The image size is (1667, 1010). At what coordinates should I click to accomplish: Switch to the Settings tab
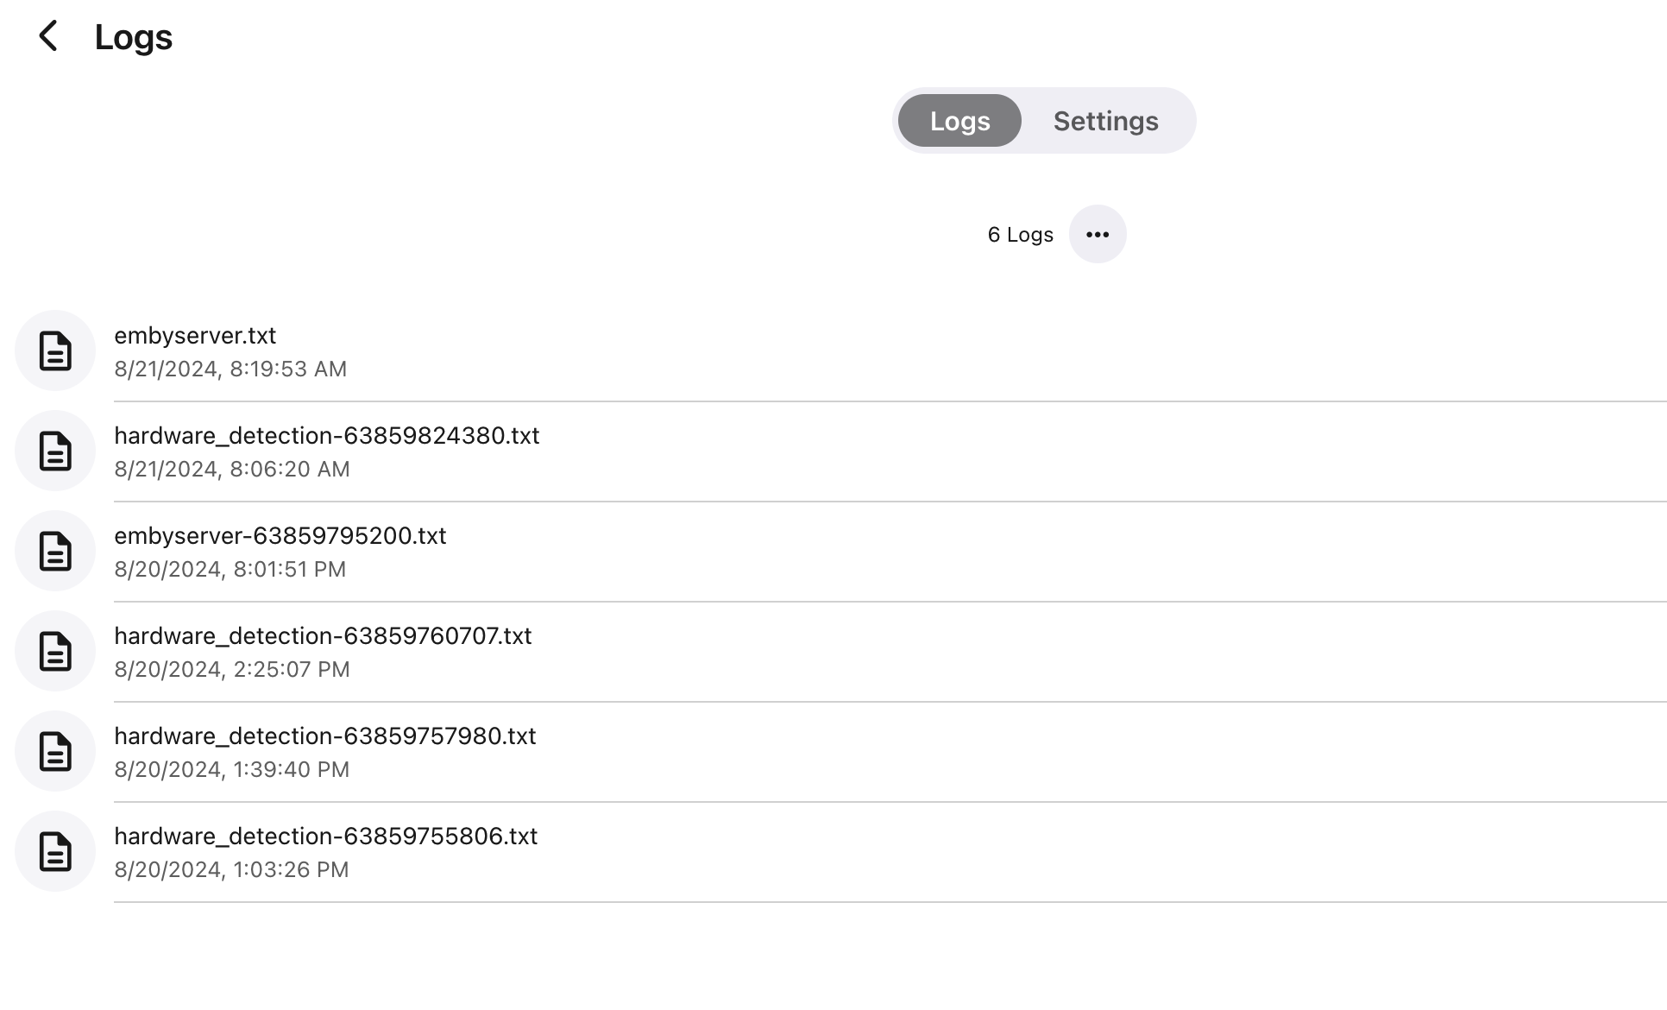click(1105, 121)
